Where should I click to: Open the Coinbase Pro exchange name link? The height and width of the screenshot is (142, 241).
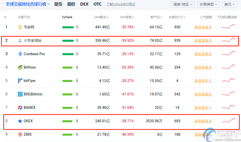[34, 54]
